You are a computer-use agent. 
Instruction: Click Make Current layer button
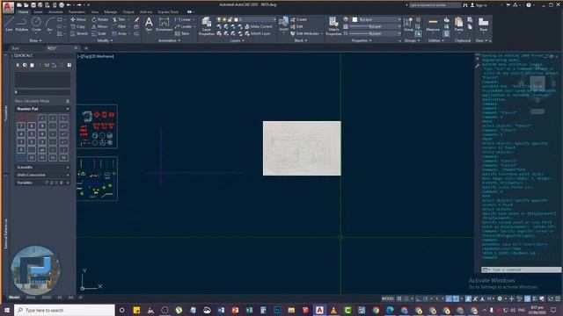(x=259, y=26)
